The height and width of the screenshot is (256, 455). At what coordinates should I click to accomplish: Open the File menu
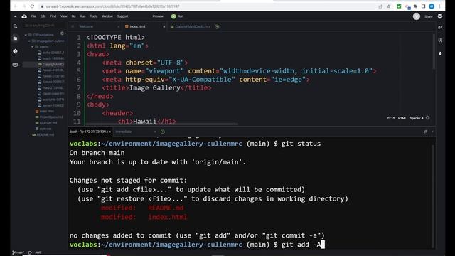click(33, 16)
